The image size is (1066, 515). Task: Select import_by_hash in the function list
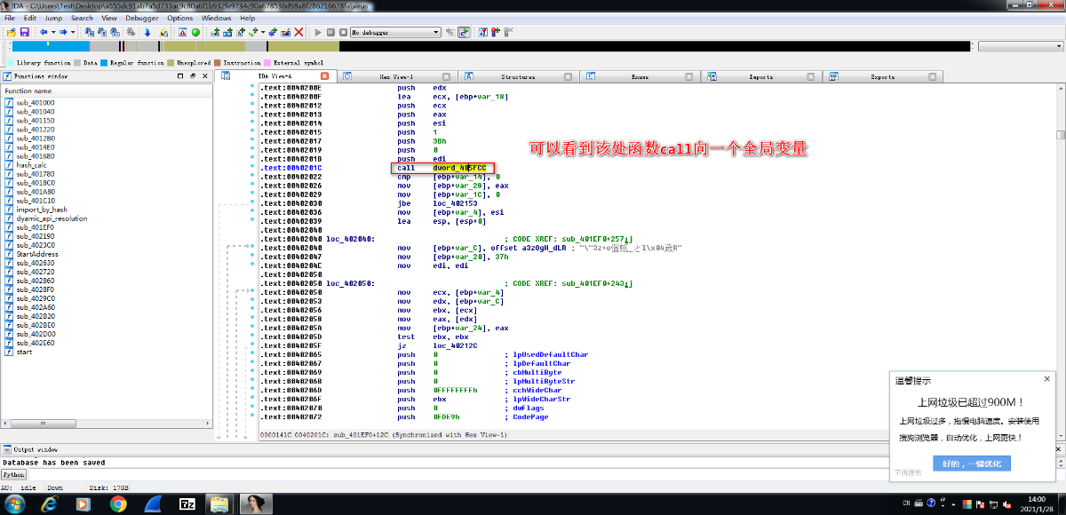42,210
